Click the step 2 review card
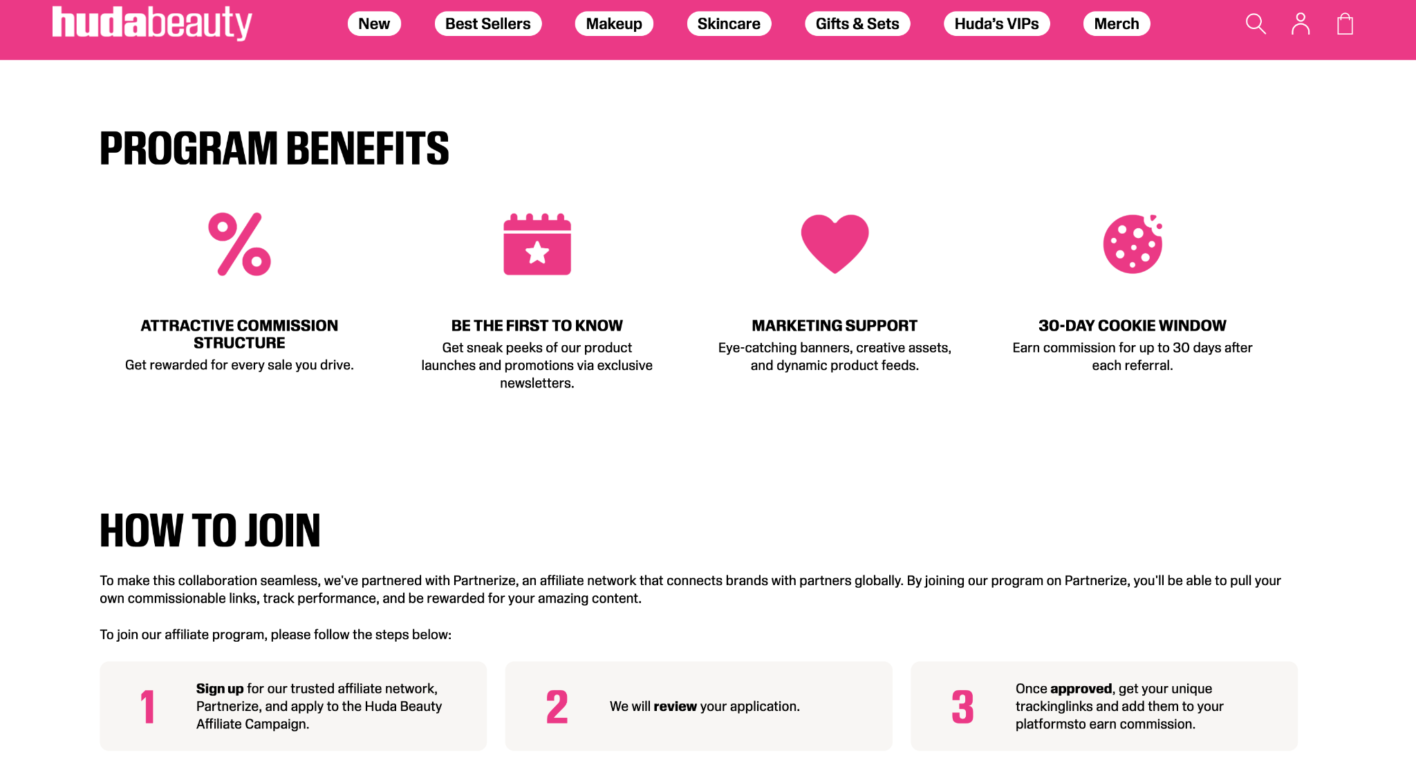1416x758 pixels. [x=698, y=706]
